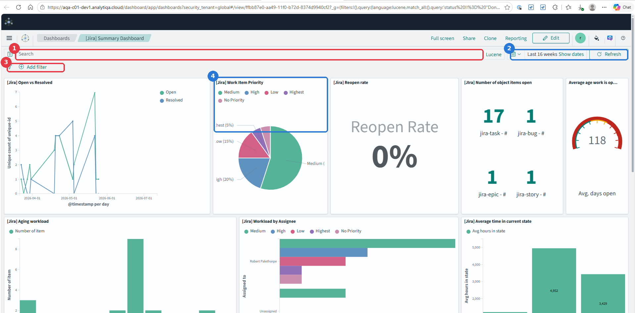Click the green Medium slice of the pie chart

point(285,159)
